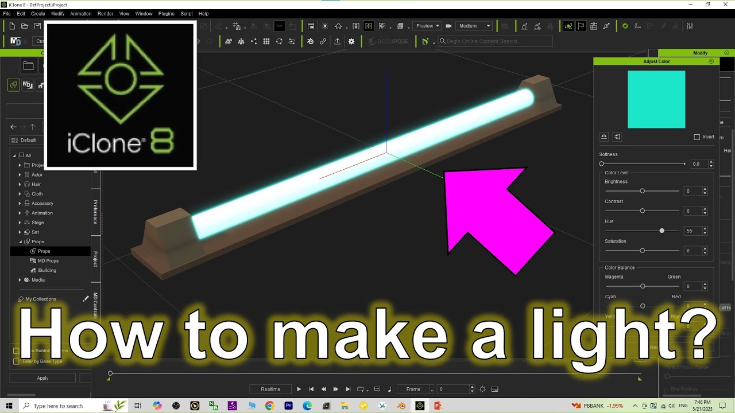This screenshot has height=413, width=735.
Task: Click the sun light toolbar icon
Action: tap(325, 26)
